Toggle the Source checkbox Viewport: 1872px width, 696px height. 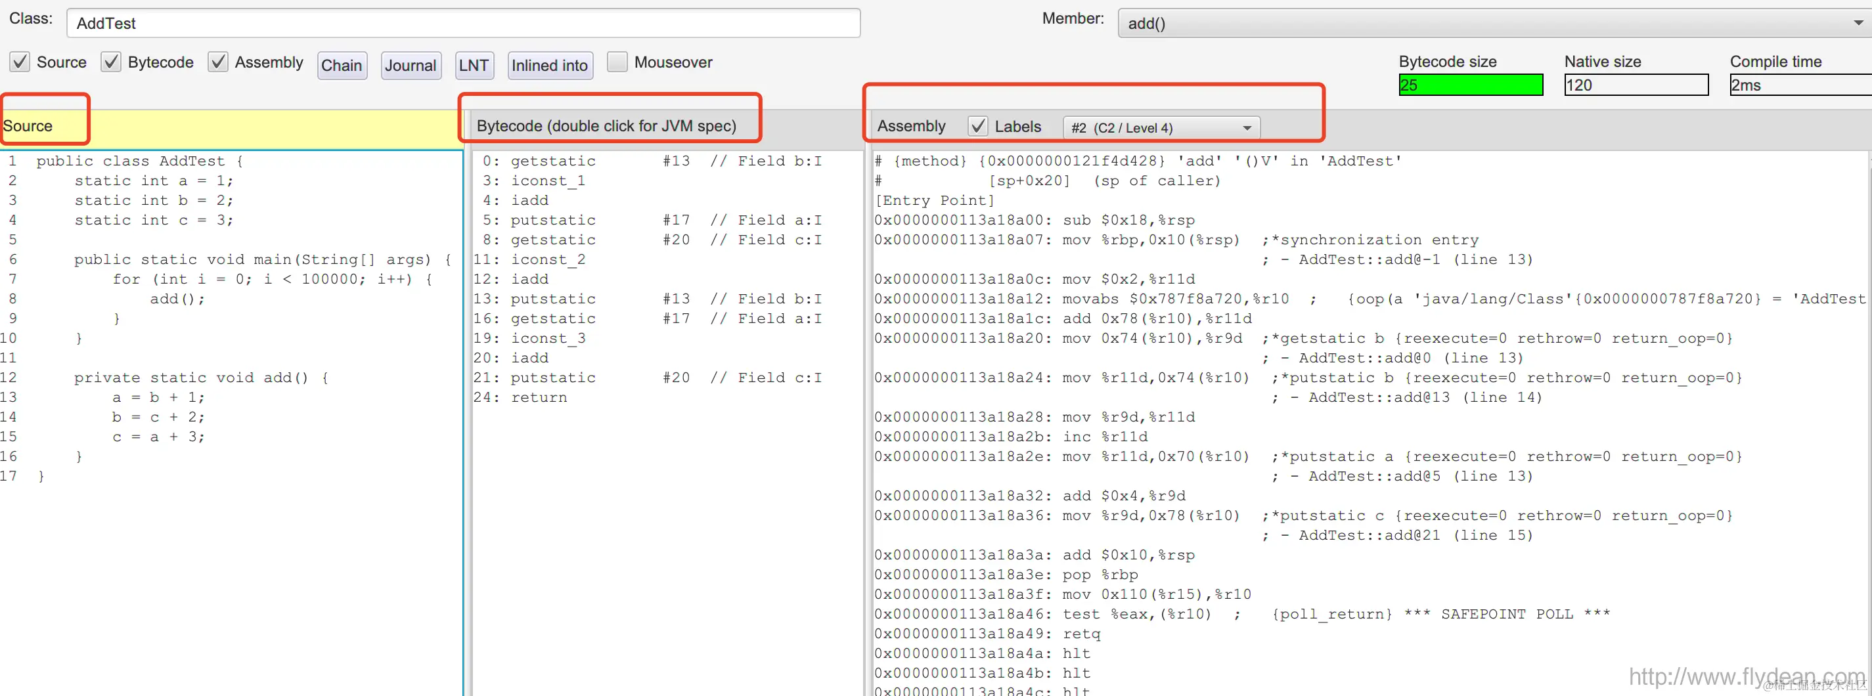click(x=20, y=62)
